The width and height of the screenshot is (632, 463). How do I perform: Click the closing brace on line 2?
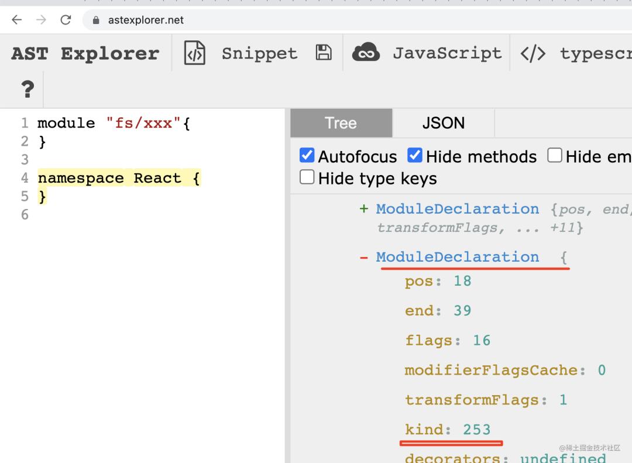click(42, 142)
